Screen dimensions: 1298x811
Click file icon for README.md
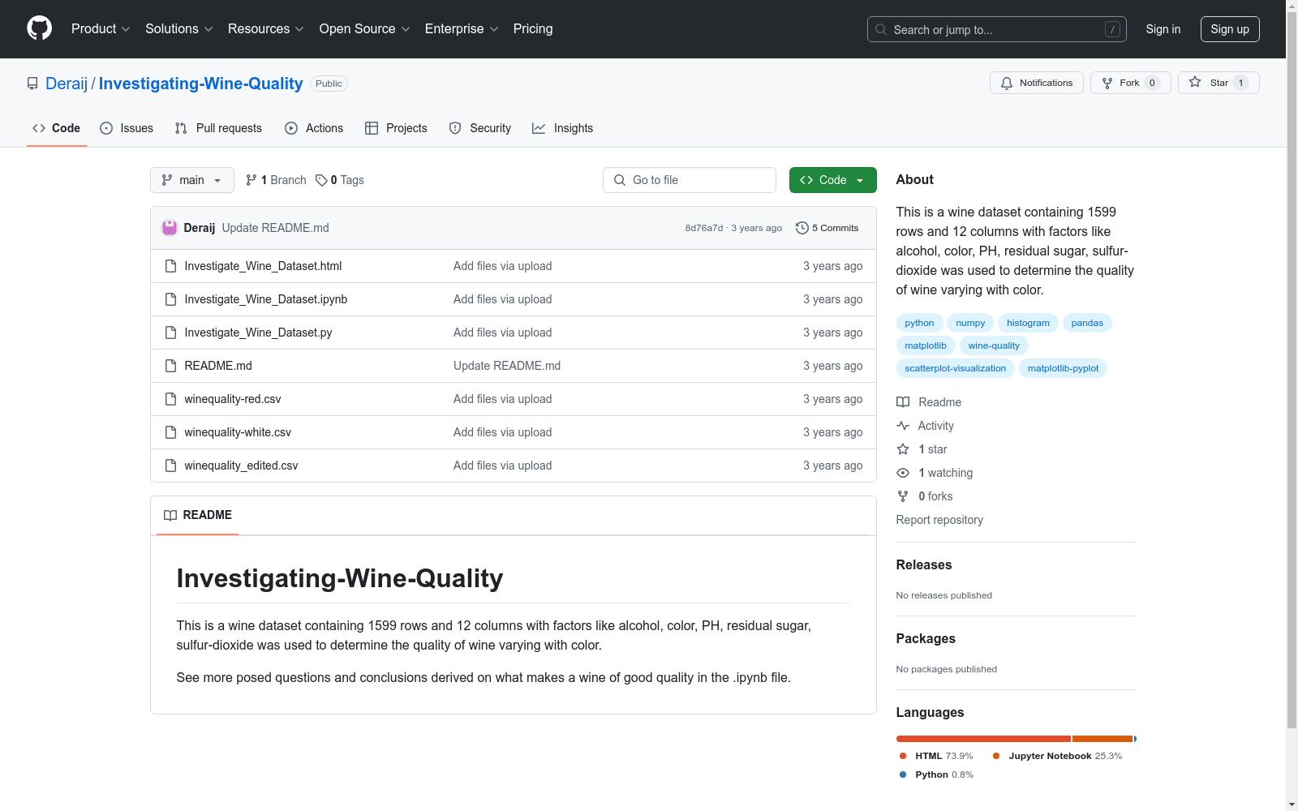(x=170, y=366)
